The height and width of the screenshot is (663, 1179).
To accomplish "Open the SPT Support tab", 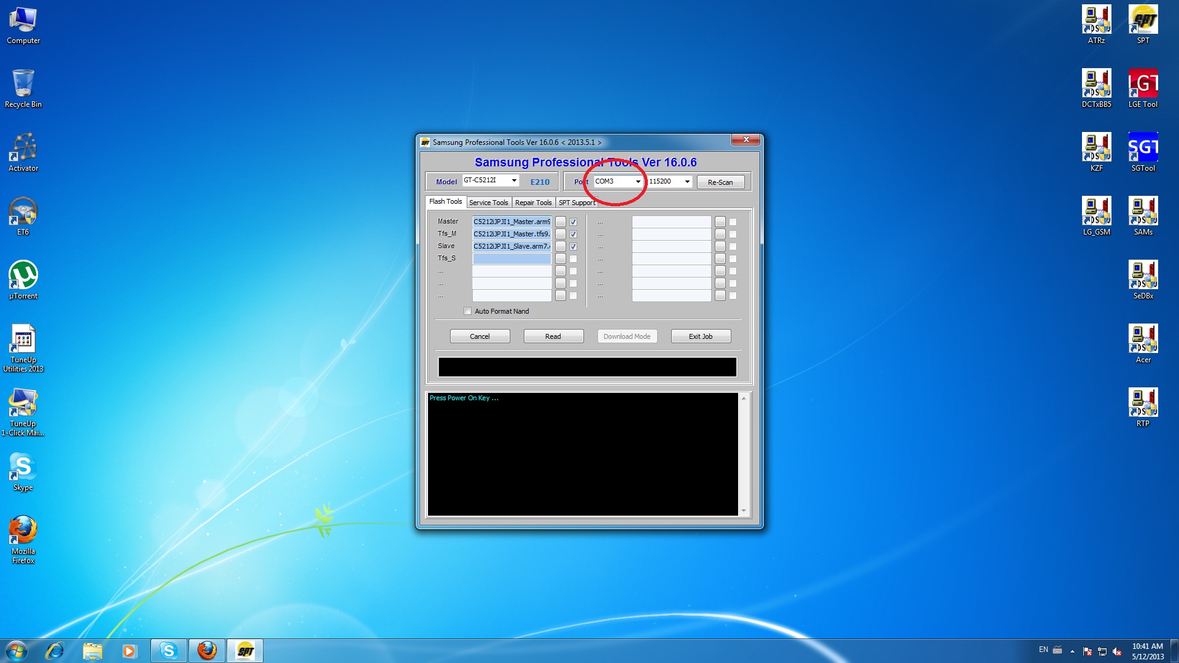I will (x=577, y=203).
